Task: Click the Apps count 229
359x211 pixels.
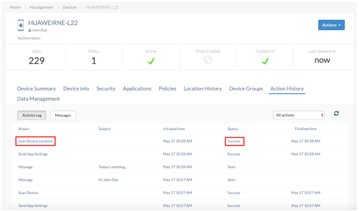Action: (x=36, y=60)
